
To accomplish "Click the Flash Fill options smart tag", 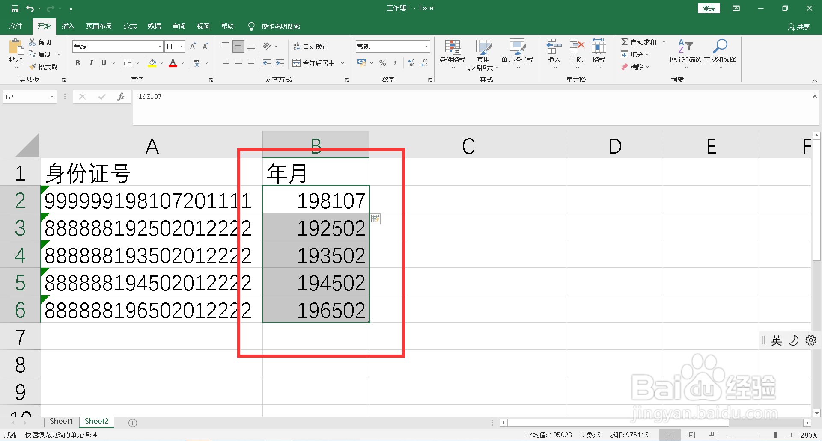I will [375, 219].
